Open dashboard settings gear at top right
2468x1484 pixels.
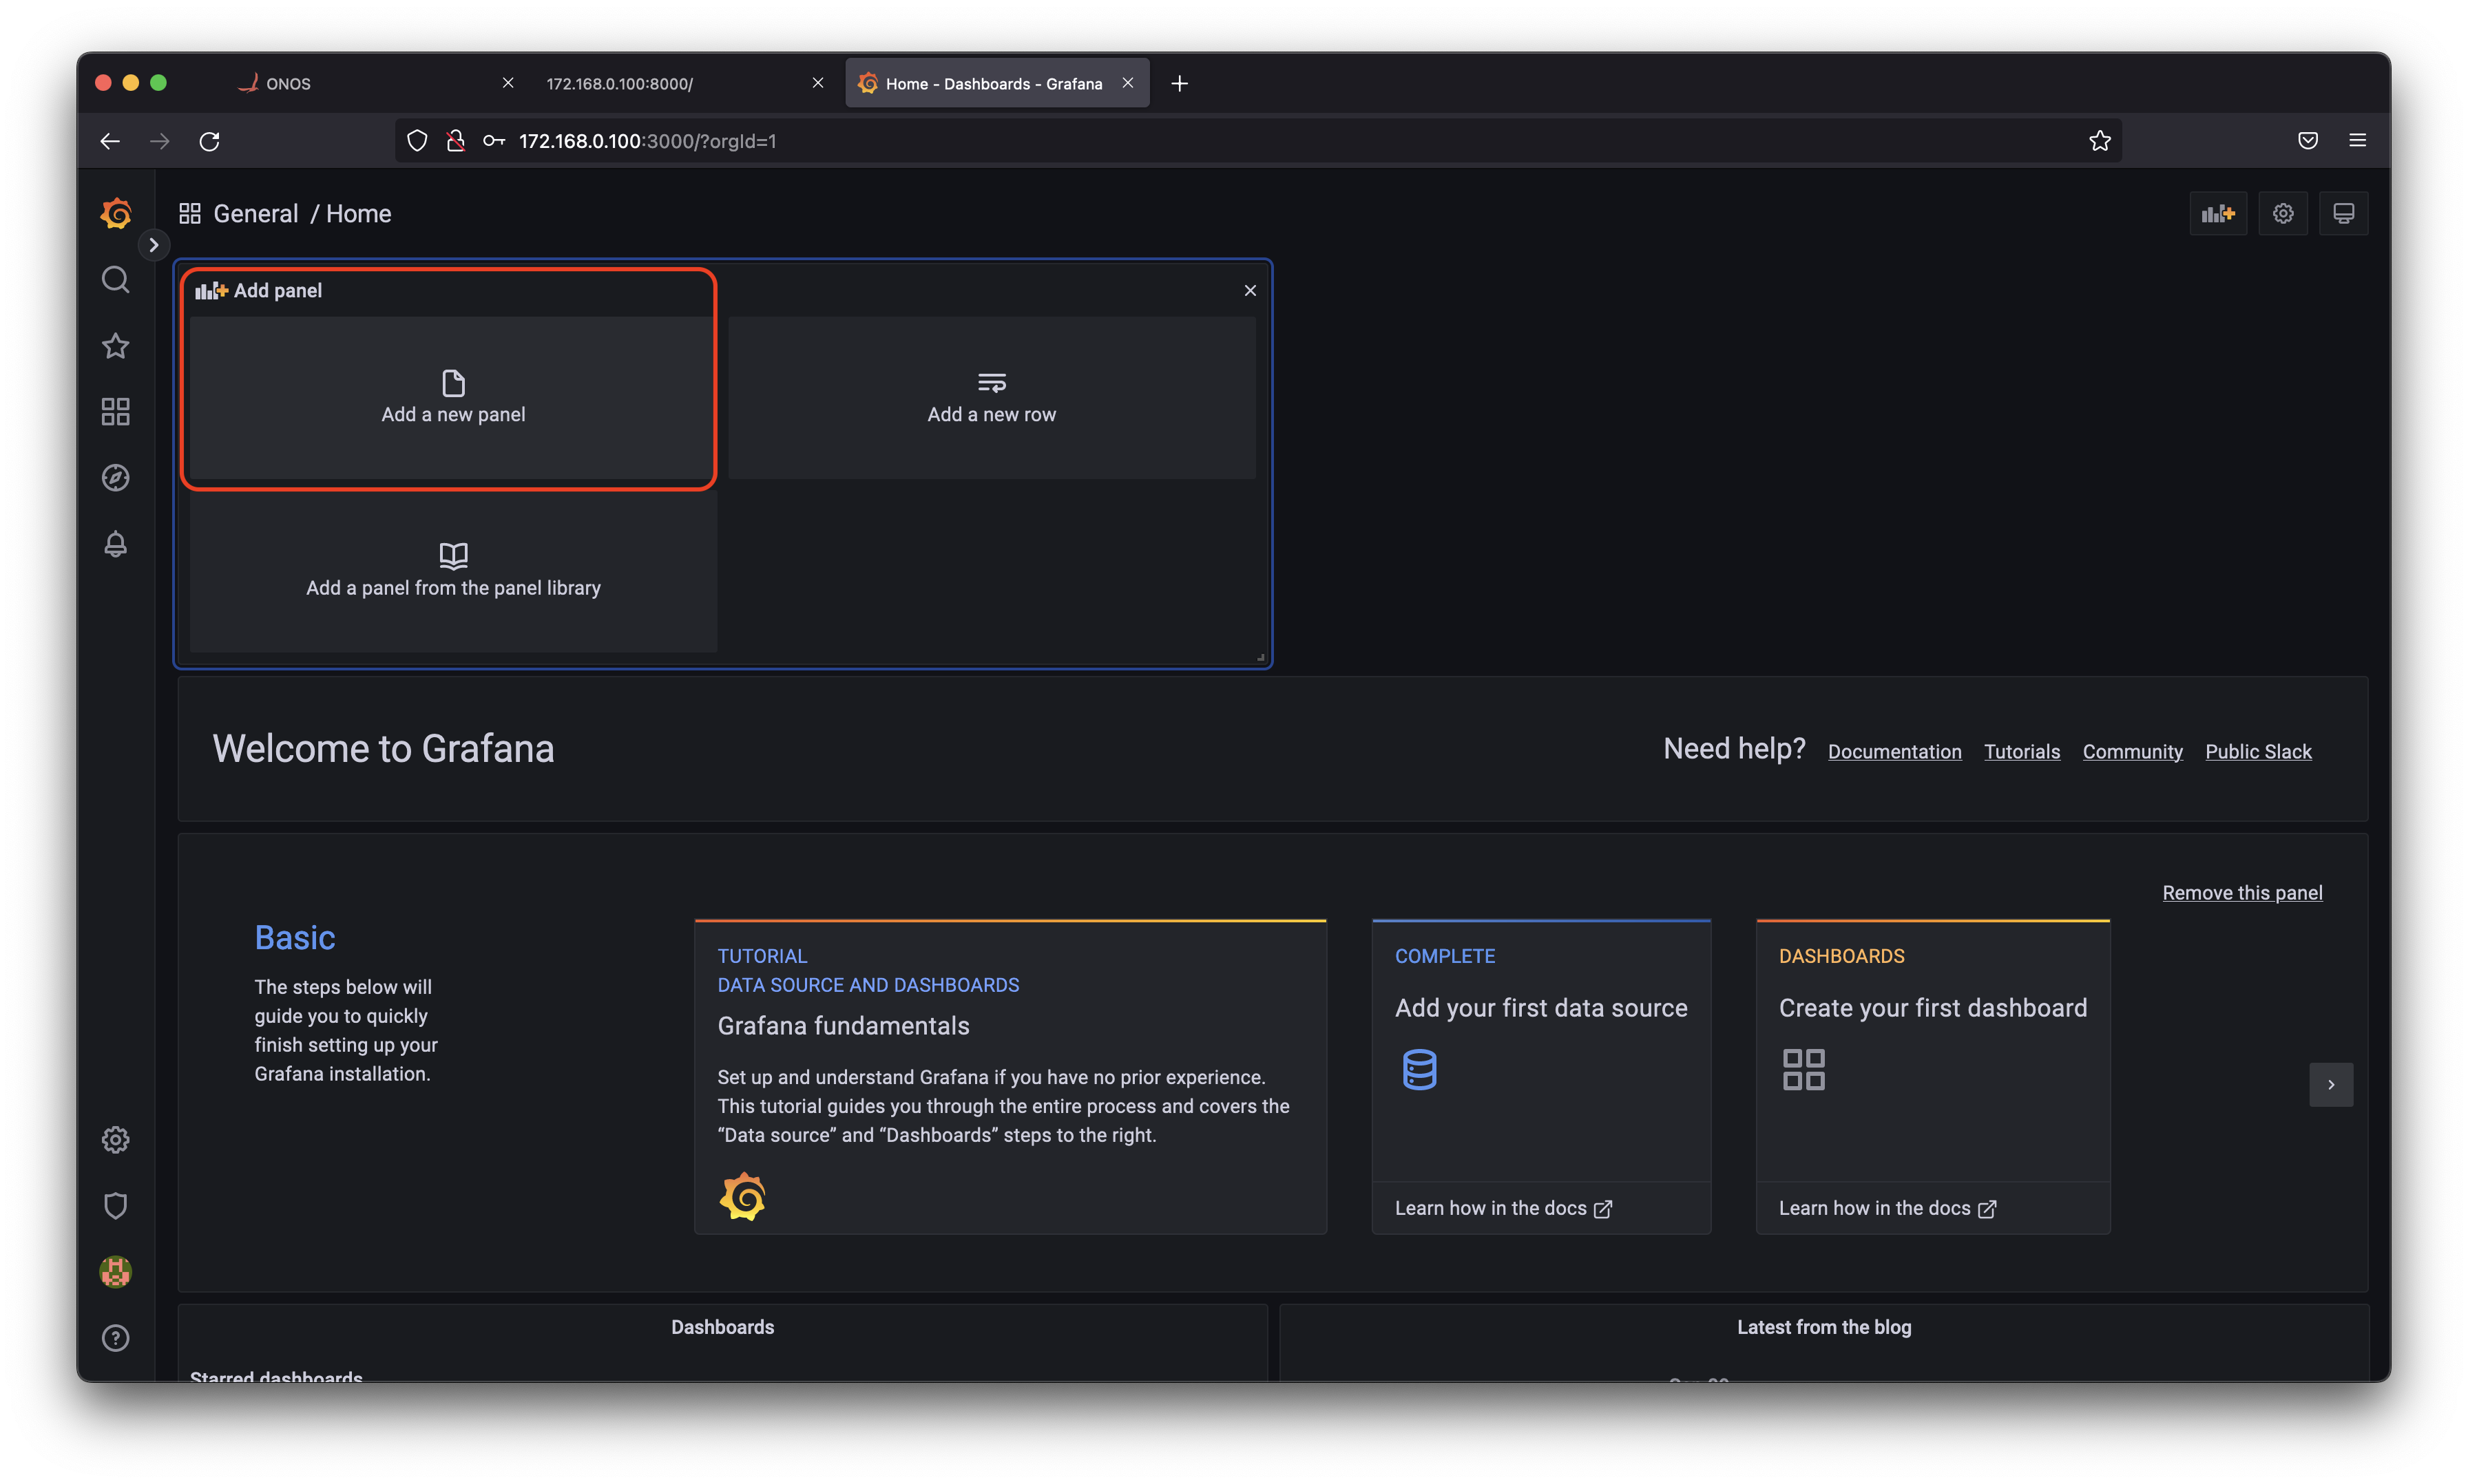coord(2283,213)
